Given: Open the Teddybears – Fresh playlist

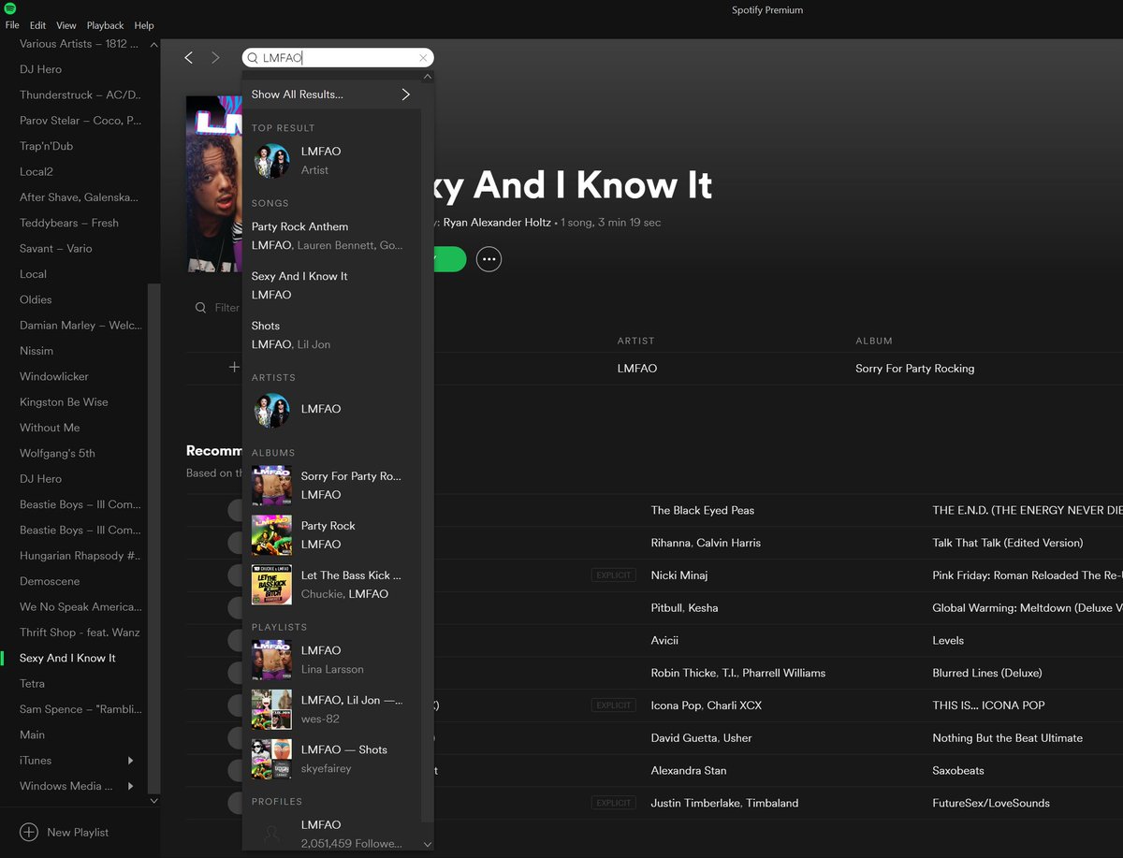Looking at the screenshot, I should point(69,223).
